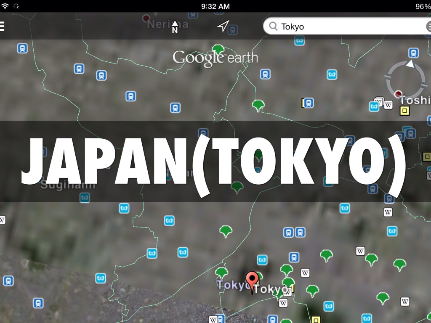The width and height of the screenshot is (431, 323).
Task: Open search results list icon in search bar
Action: [x=428, y=26]
